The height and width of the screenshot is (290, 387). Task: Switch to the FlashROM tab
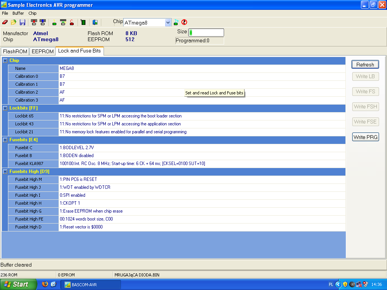15,51
